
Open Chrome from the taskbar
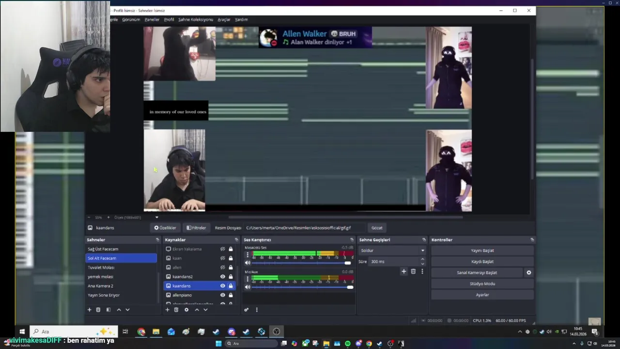pyautogui.click(x=141, y=332)
